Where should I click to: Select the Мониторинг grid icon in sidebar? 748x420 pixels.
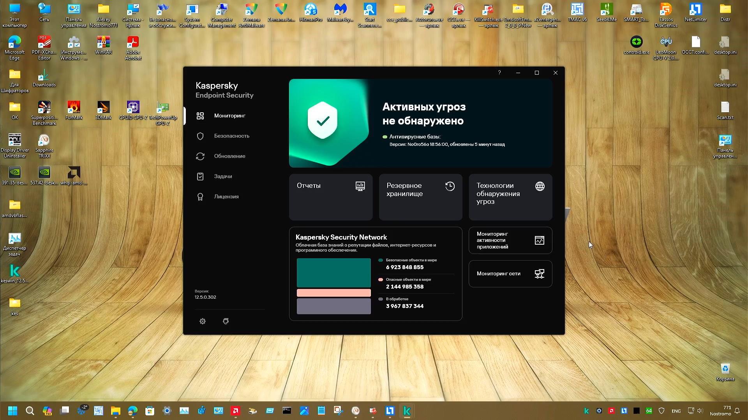(x=200, y=115)
